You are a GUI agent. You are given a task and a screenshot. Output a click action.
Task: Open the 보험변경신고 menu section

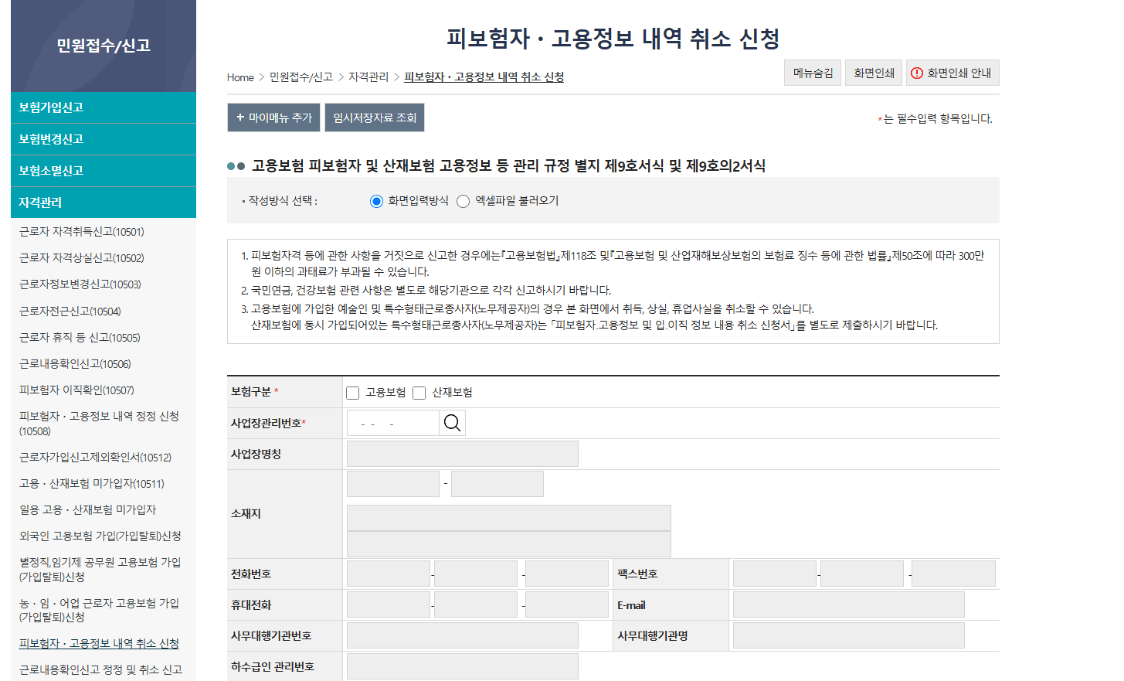(x=104, y=139)
